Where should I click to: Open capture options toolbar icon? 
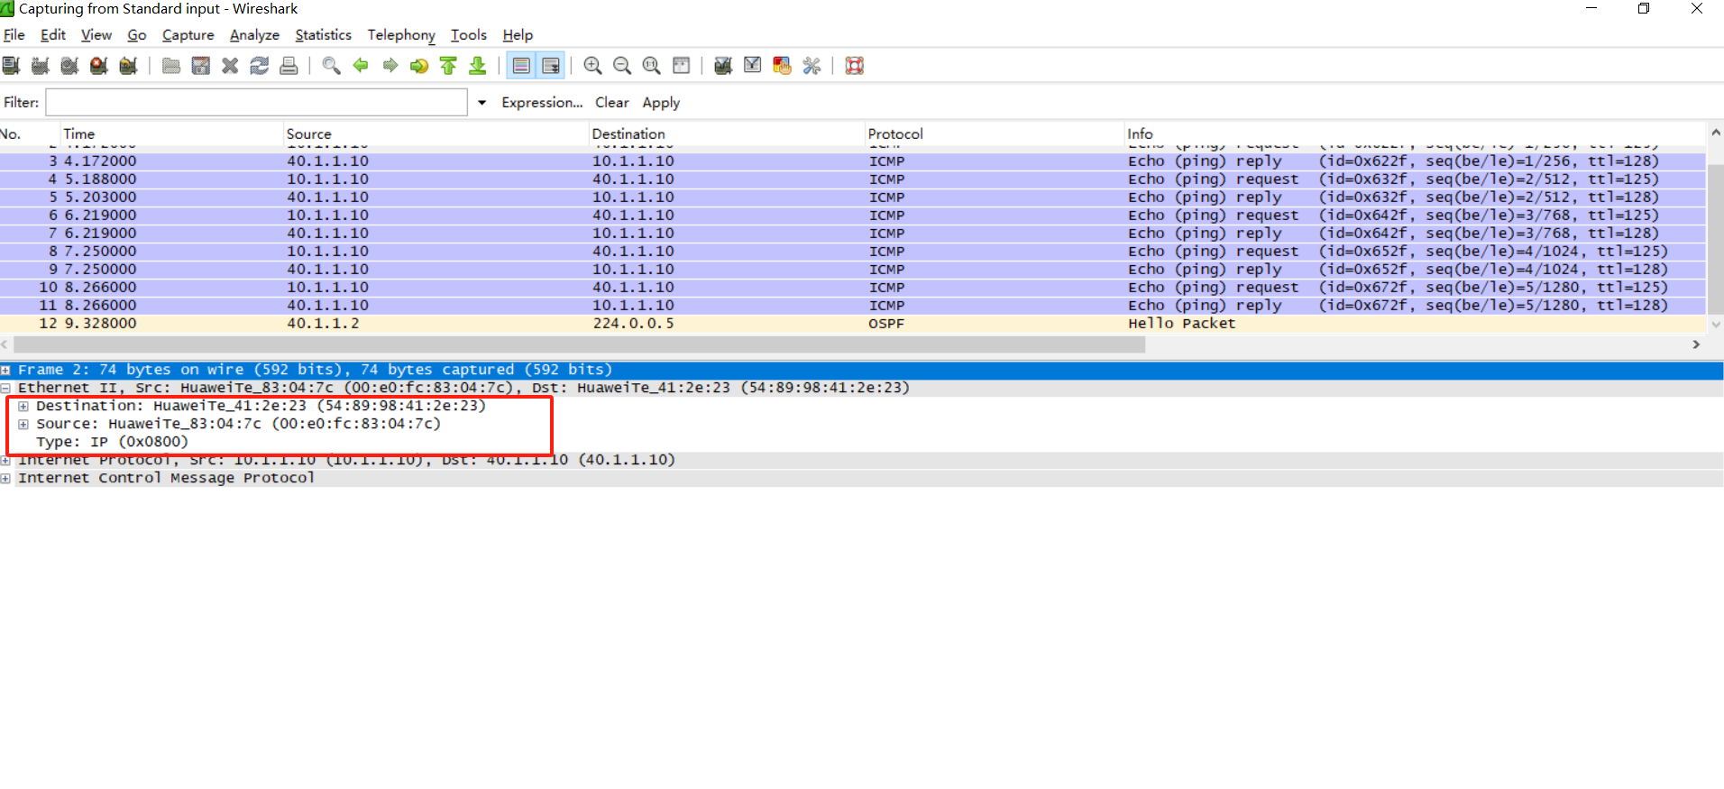(x=41, y=66)
